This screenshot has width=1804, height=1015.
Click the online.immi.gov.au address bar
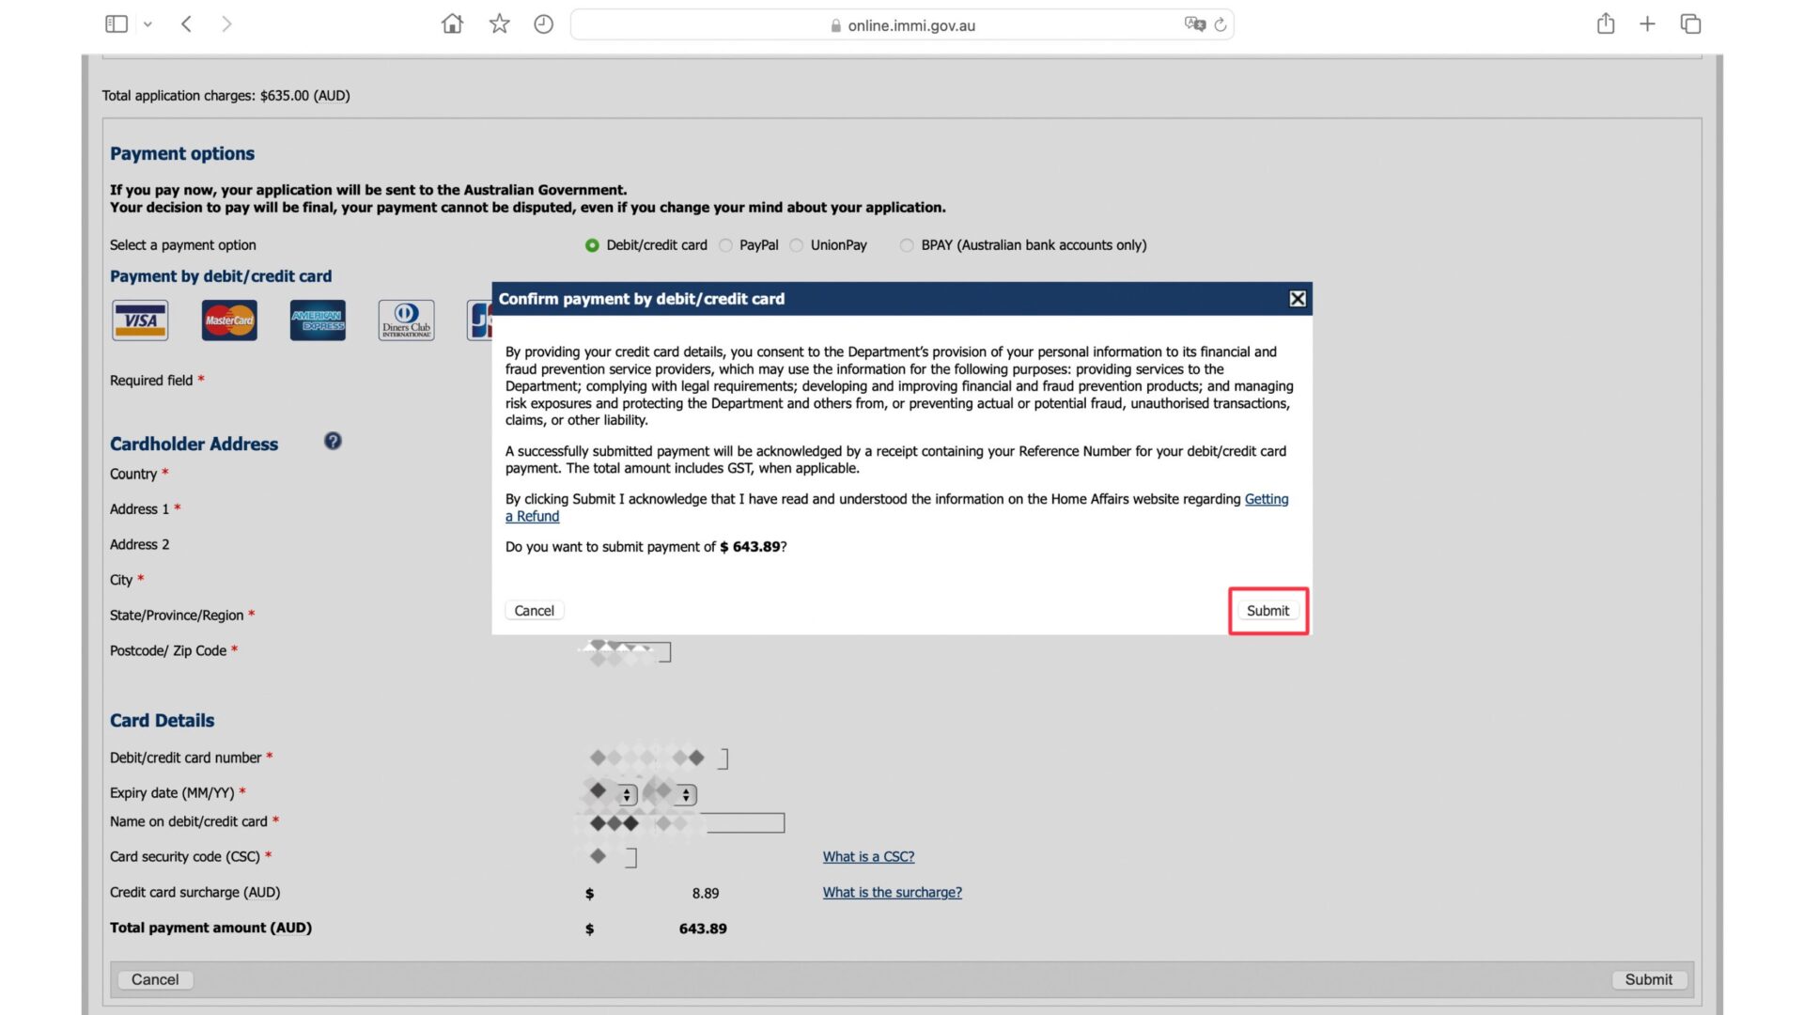pyautogui.click(x=910, y=25)
